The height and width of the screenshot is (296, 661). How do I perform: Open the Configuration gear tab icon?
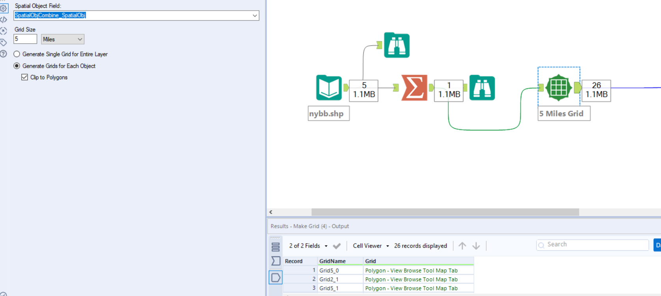(x=4, y=8)
